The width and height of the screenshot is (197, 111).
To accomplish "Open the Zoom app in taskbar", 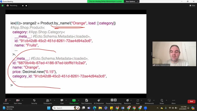I will [x=145, y=108].
